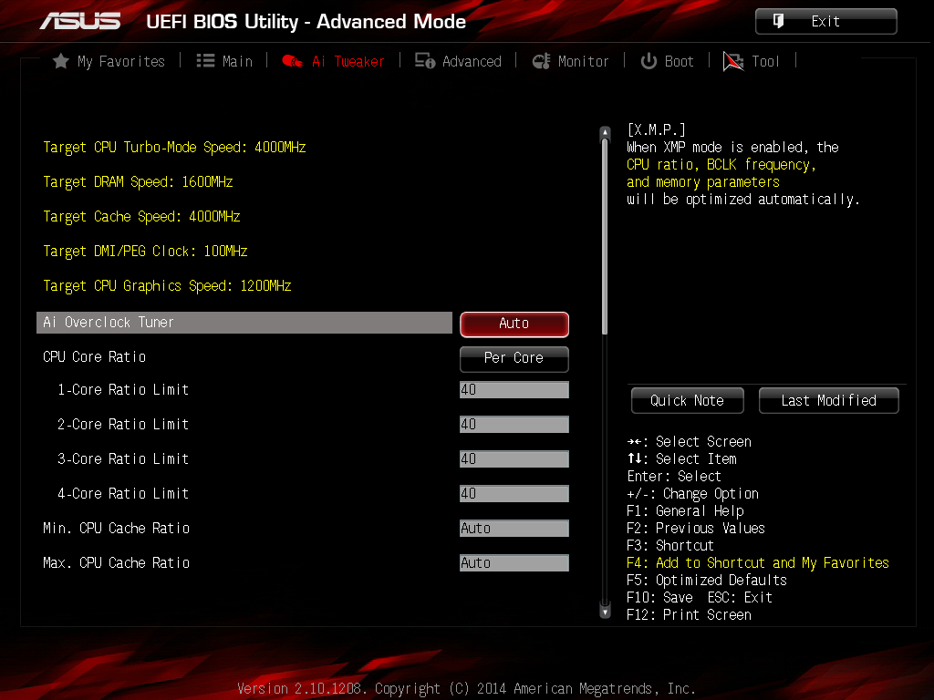Image resolution: width=934 pixels, height=700 pixels.
Task: Click the Boot power icon
Action: pos(649,61)
